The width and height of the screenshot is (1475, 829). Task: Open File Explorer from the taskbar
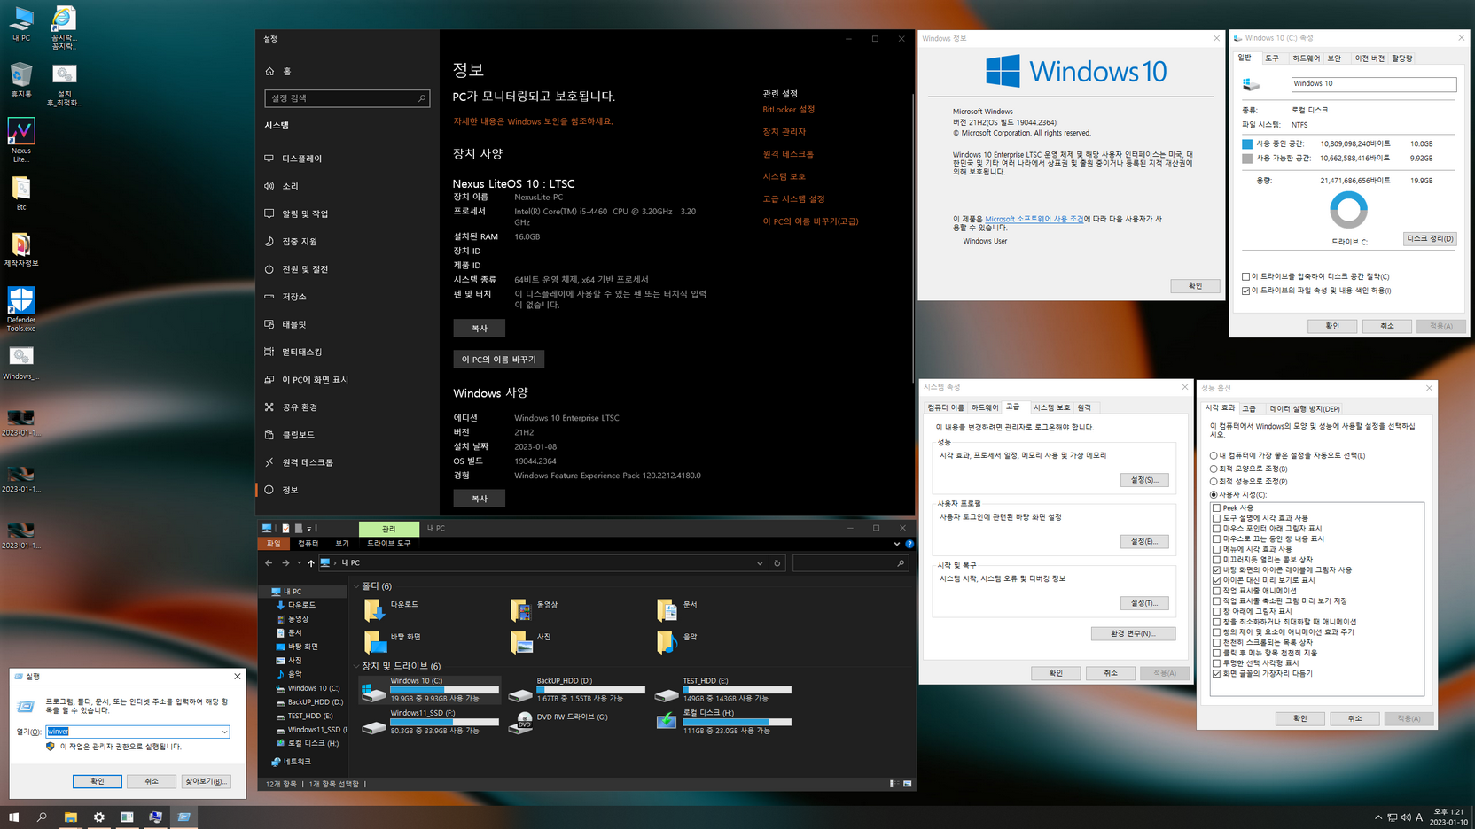click(70, 817)
